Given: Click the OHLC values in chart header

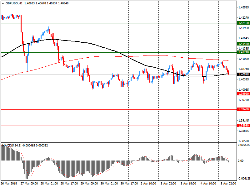Looking at the screenshot, I should [x=46, y=3].
